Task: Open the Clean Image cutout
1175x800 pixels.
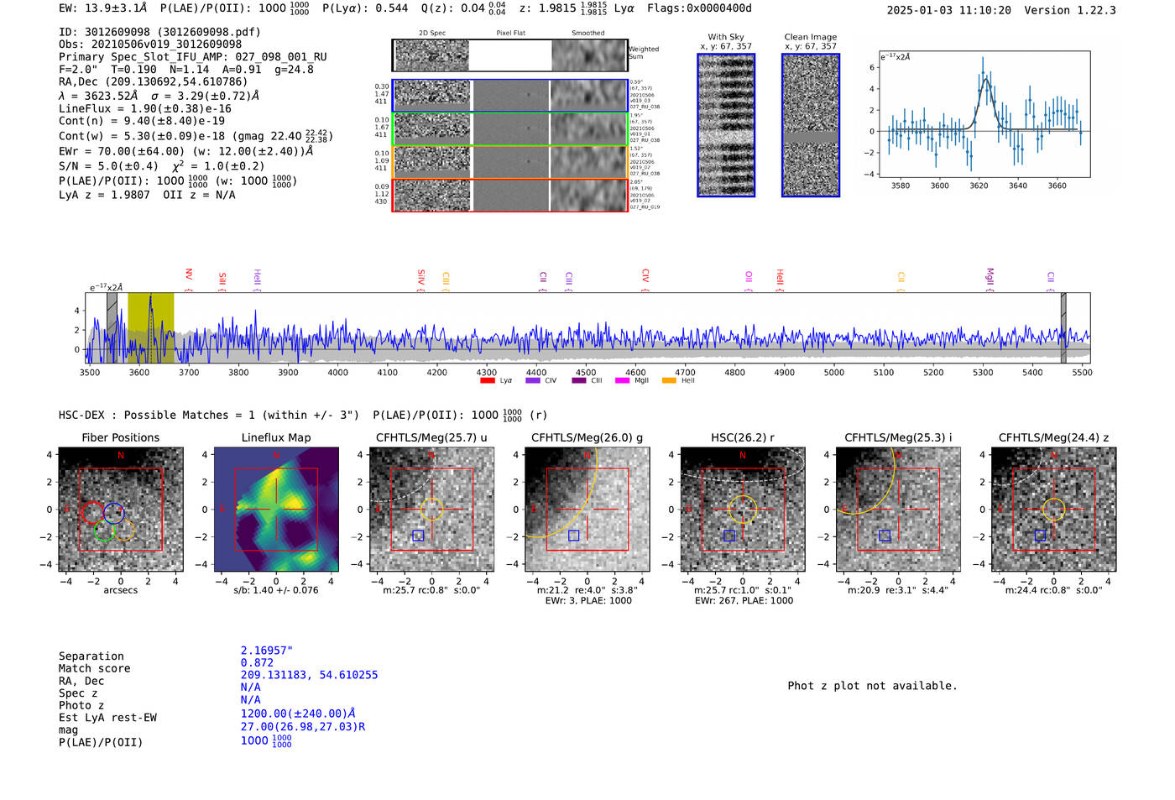Action: click(x=811, y=125)
